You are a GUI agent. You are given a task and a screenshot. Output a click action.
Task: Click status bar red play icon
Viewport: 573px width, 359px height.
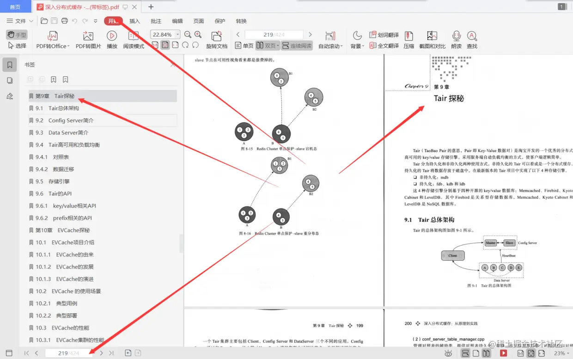[x=504, y=353]
